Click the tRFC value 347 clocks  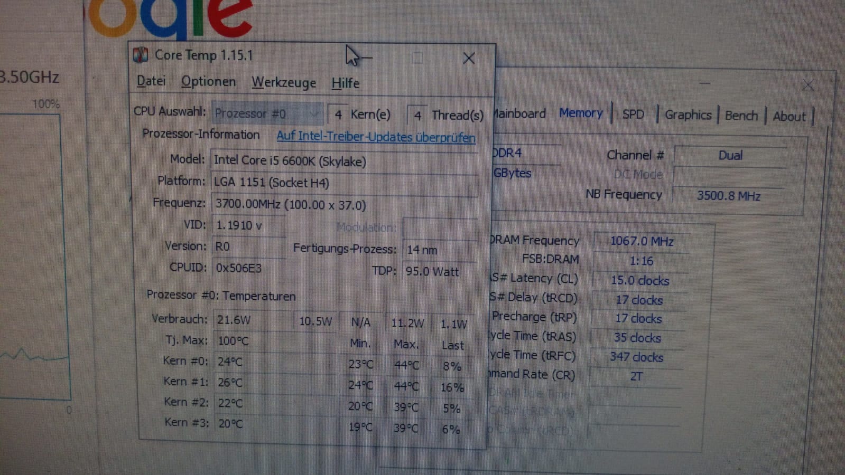coord(636,357)
